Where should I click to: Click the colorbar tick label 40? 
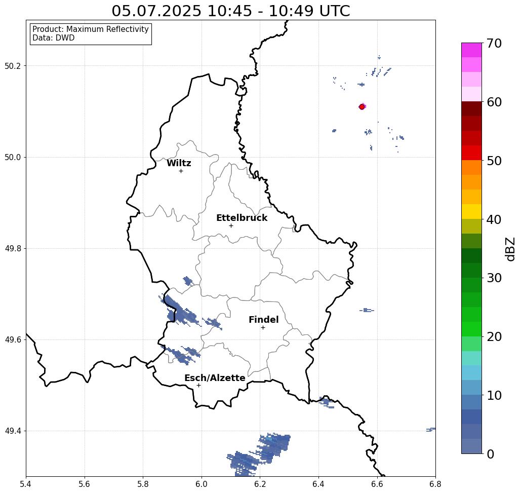pyautogui.click(x=494, y=219)
